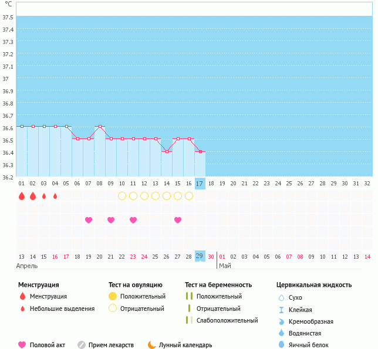Click the pink heart icon on cycle day 07
The height and width of the screenshot is (349, 378).
pyautogui.click(x=89, y=220)
